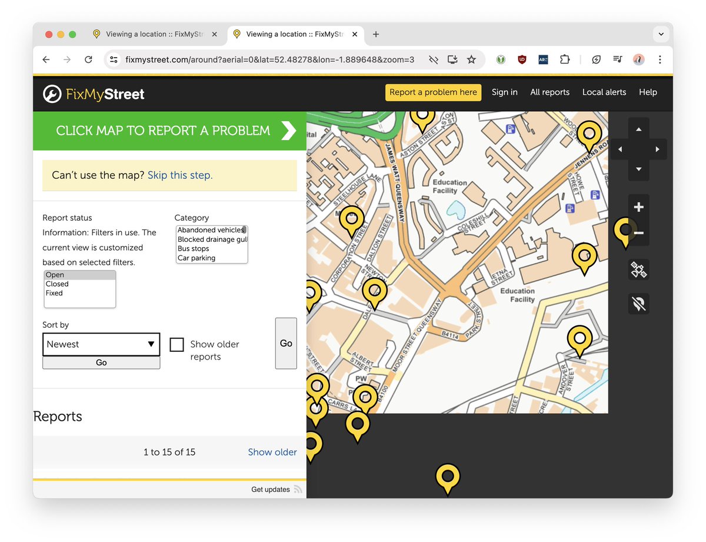Bookmark this page with the star
The width and height of the screenshot is (706, 542).
coord(471,59)
